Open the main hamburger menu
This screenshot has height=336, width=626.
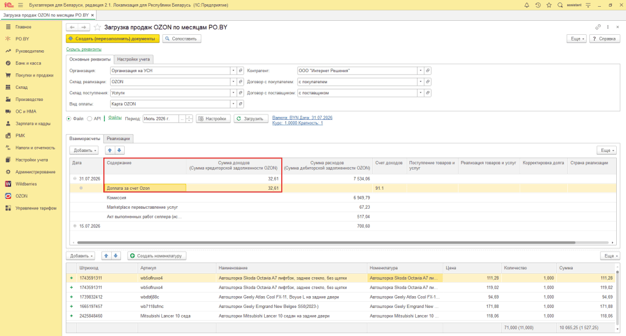(20, 5)
